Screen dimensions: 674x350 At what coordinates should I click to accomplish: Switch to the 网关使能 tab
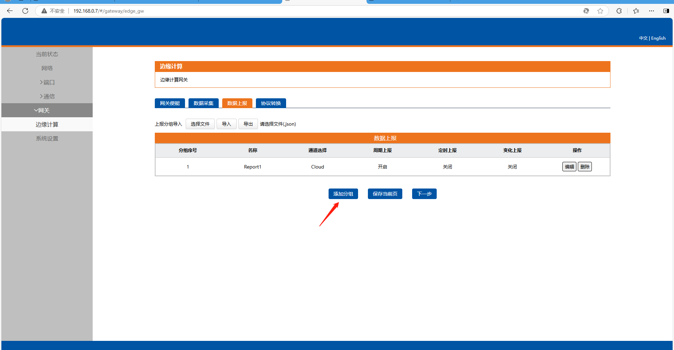pos(170,103)
